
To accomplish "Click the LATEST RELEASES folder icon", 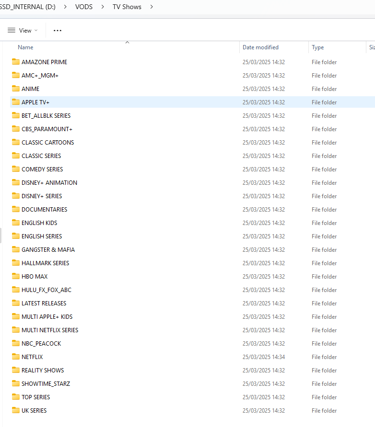I will pyautogui.click(x=16, y=303).
